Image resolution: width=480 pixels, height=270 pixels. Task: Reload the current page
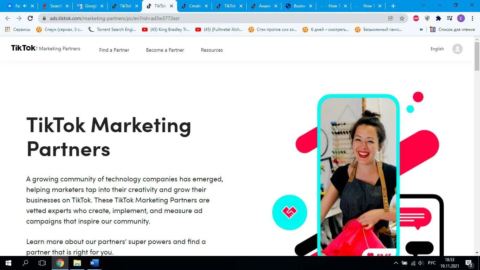point(30,18)
